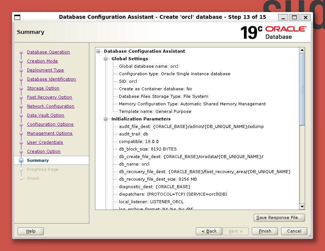Jump to the Storage Option step

click(x=43, y=88)
